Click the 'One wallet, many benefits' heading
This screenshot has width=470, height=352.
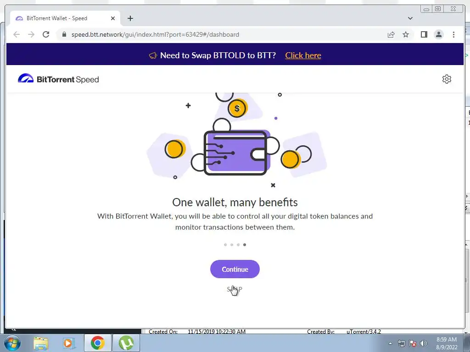pyautogui.click(x=235, y=202)
